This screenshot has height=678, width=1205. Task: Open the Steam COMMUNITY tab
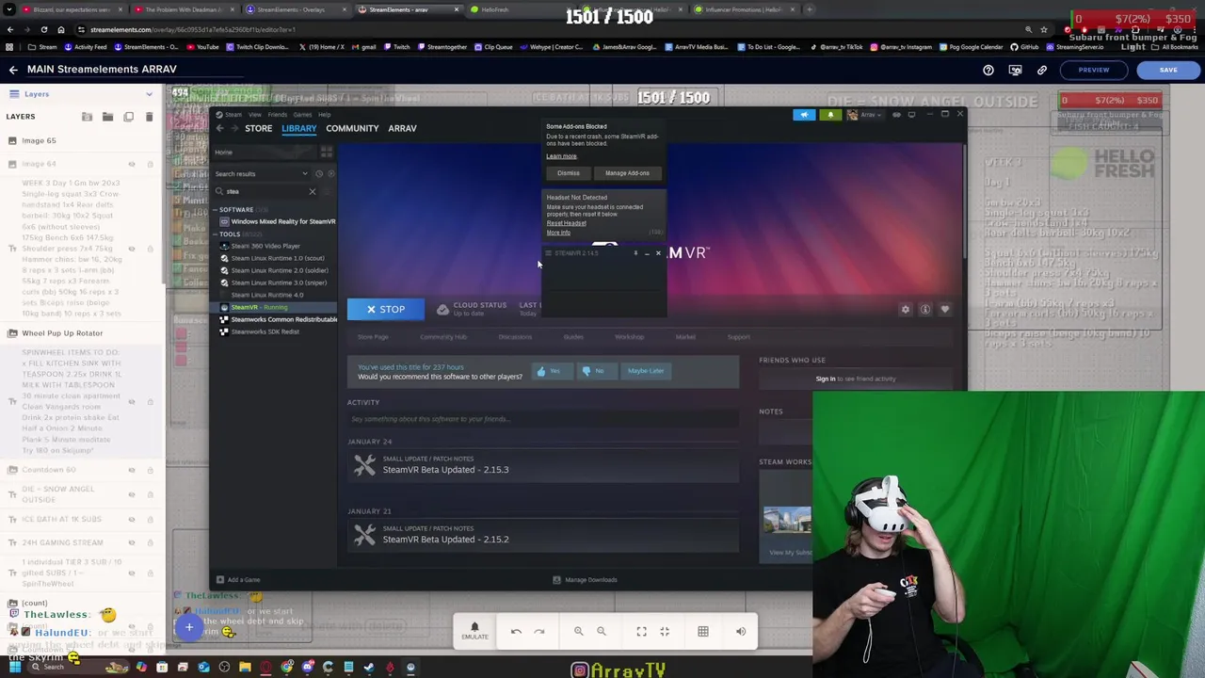352,129
